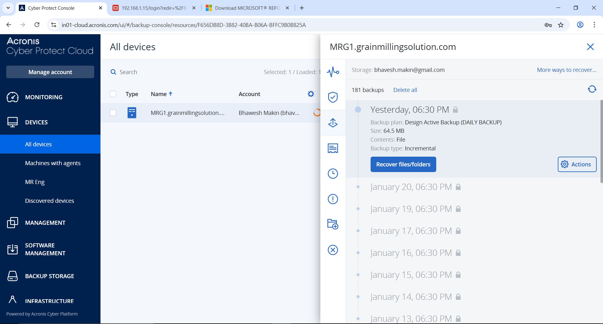Open the Chrome profile icon
This screenshot has width=603, height=324.
(x=580, y=25)
